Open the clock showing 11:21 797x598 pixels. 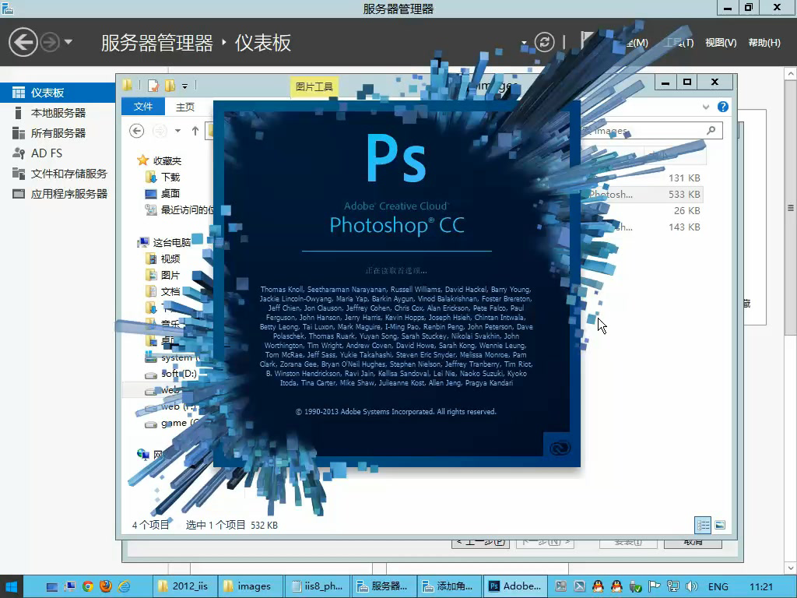[761, 587]
